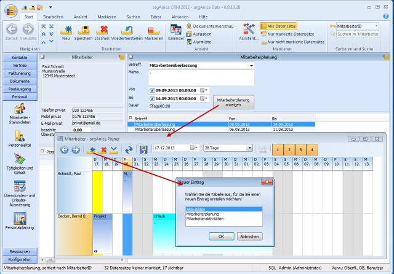394x274 pixels.
Task: Click the Wiederherstellen restore icon
Action: [x=127, y=30]
